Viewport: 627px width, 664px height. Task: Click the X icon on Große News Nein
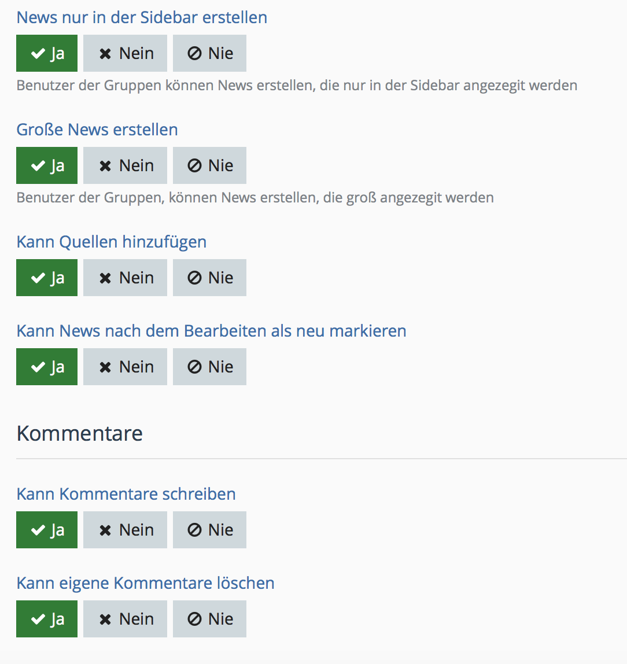pyautogui.click(x=105, y=166)
